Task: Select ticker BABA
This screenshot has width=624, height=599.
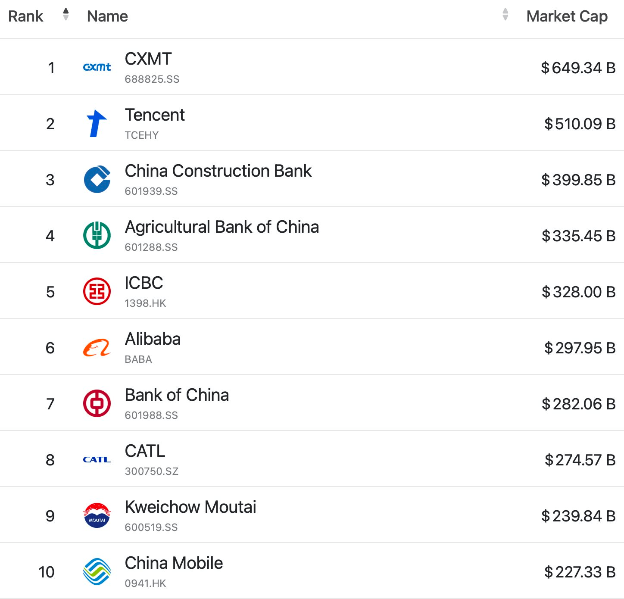Action: (x=138, y=359)
